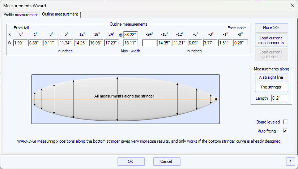Viewport: 298px width, 169px height.
Task: Edit the max width position field 36.22"
Action: (130, 35)
